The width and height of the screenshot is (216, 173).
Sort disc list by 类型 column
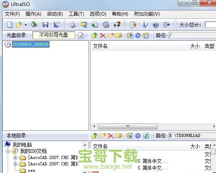coord(209,46)
